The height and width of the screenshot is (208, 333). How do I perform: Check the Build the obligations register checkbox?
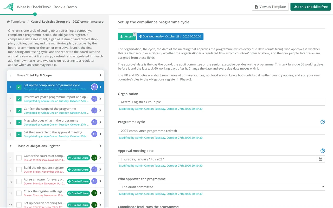[19, 170]
